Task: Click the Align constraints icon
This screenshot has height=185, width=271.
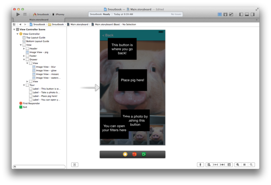Action: (x=208, y=165)
